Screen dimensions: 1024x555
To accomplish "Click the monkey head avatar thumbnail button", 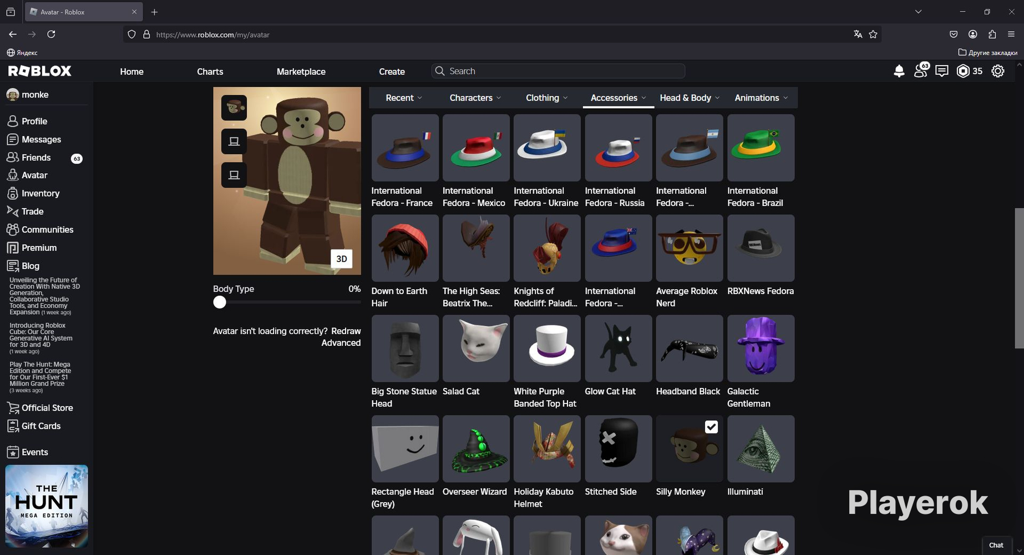I will point(234,108).
